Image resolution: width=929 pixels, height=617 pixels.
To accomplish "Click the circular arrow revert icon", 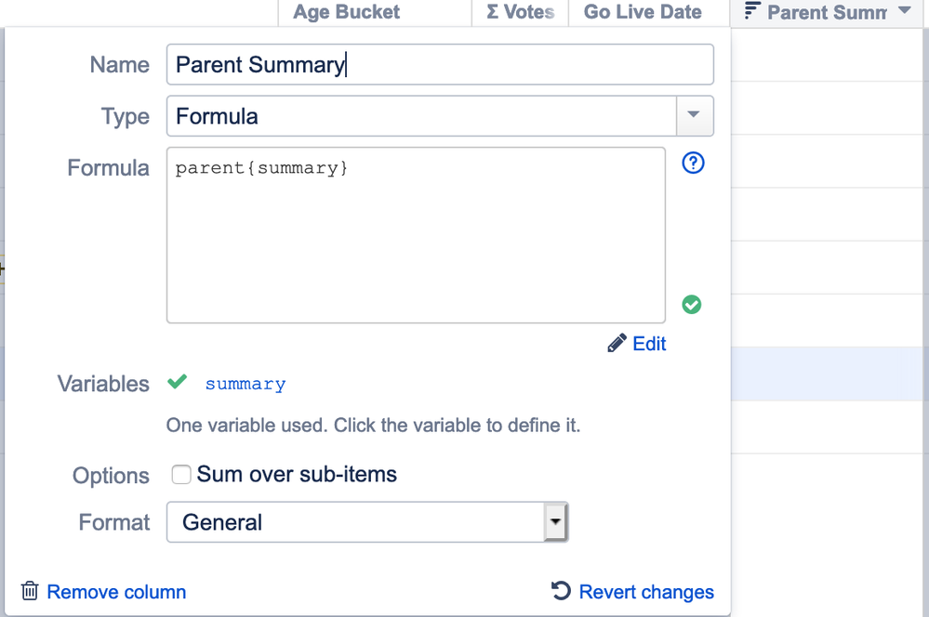I will tap(561, 590).
